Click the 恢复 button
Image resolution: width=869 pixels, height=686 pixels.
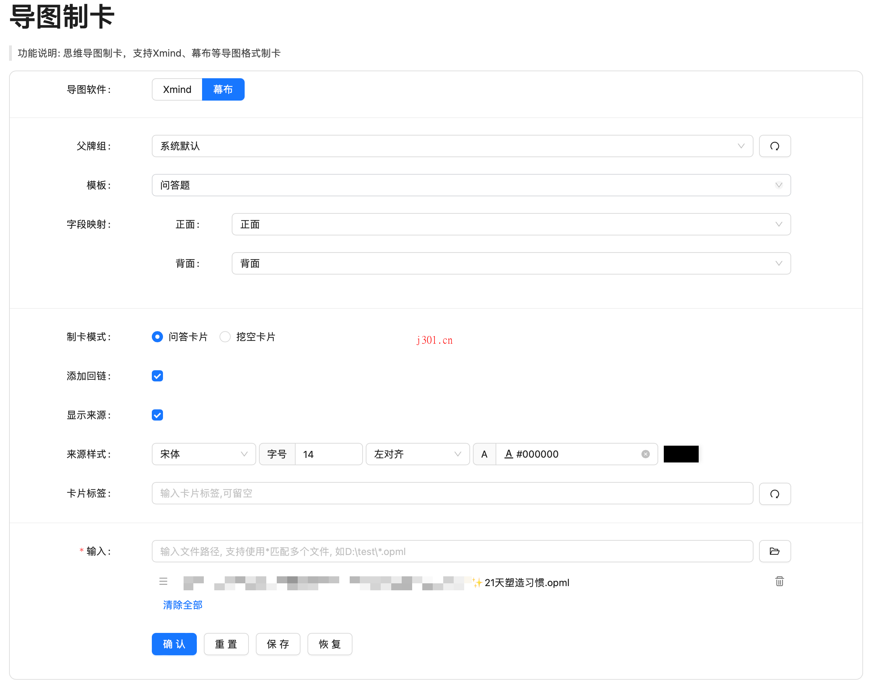coord(330,644)
